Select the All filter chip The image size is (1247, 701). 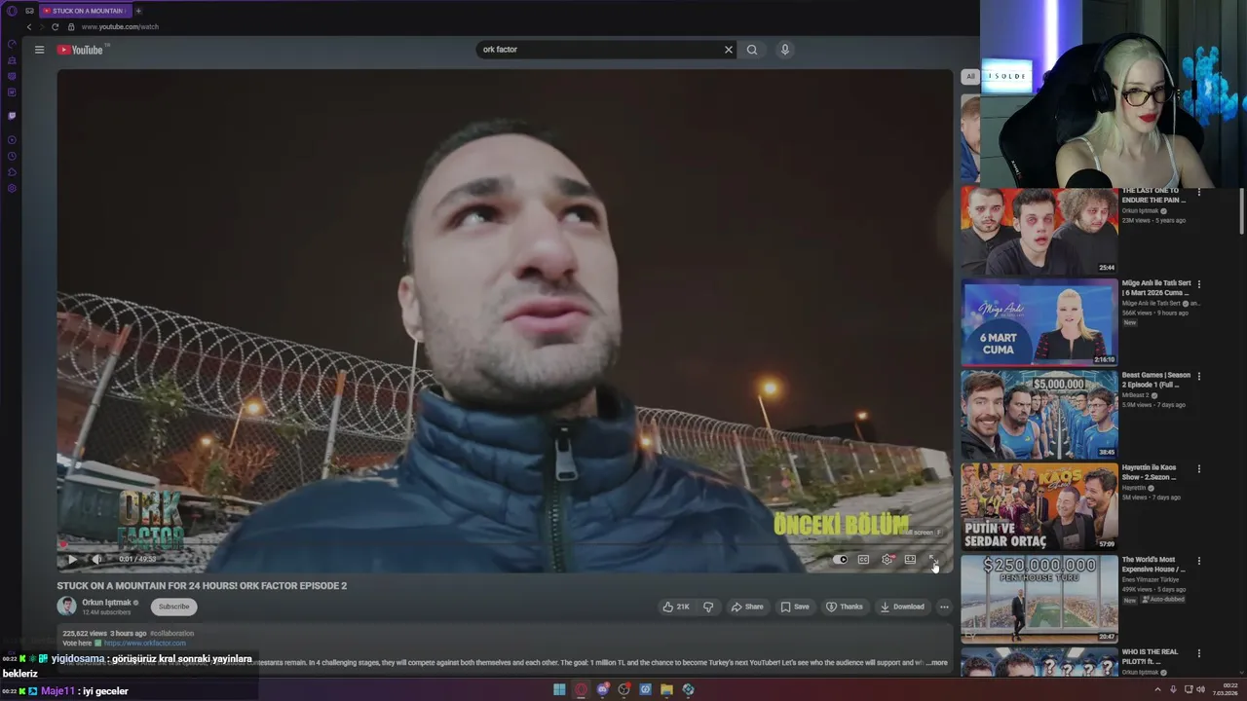coord(970,76)
